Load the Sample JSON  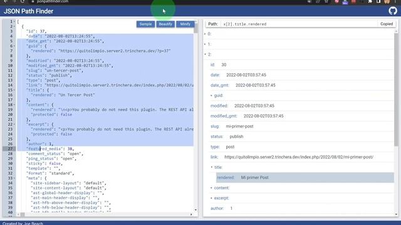(x=145, y=24)
